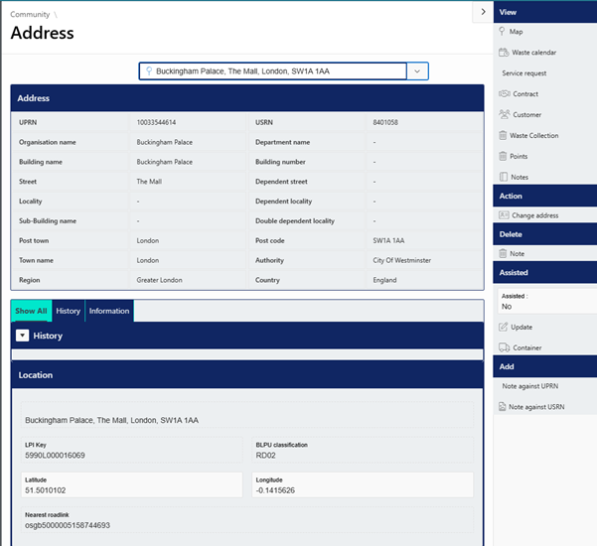Click the UPRN value 10033544614
Viewport: 597px width, 546px height.
[156, 122]
